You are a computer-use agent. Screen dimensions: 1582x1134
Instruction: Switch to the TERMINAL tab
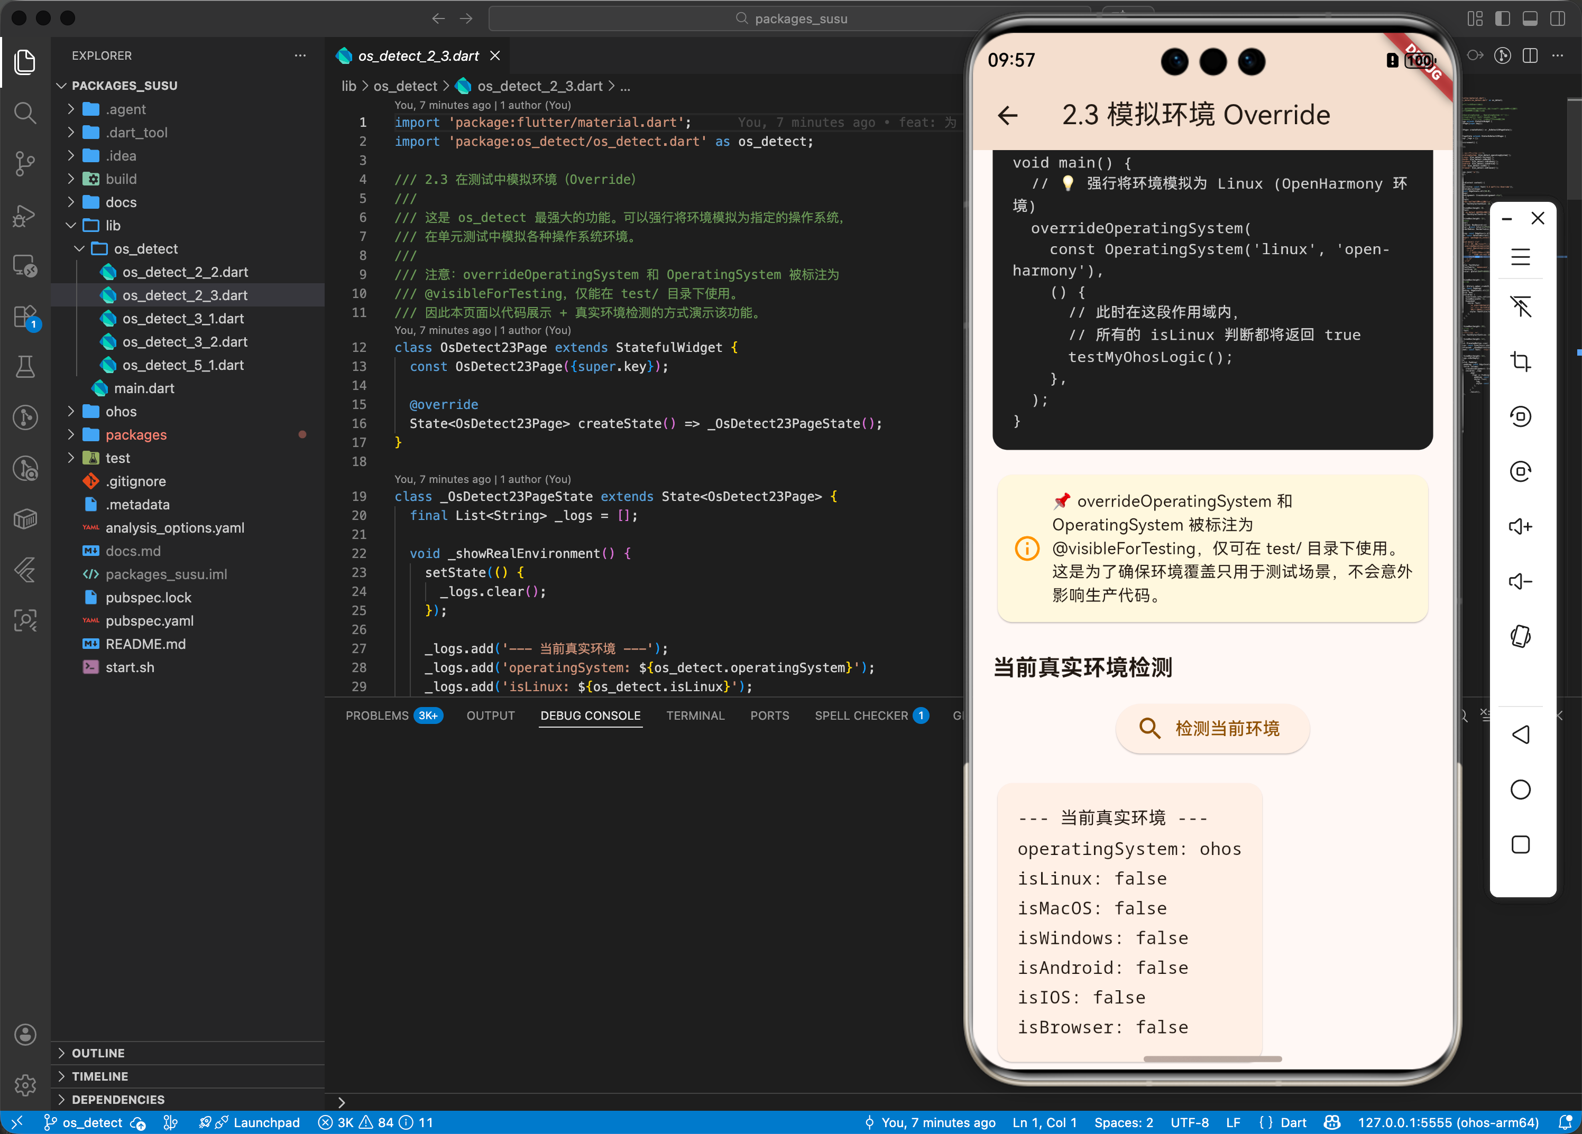pyautogui.click(x=695, y=715)
